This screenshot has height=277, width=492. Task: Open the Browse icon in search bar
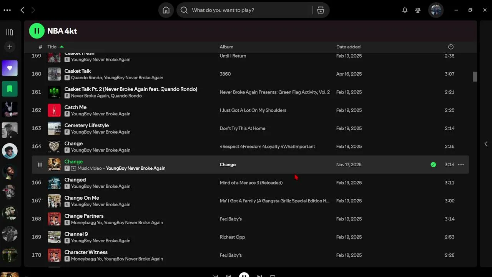coord(321,10)
